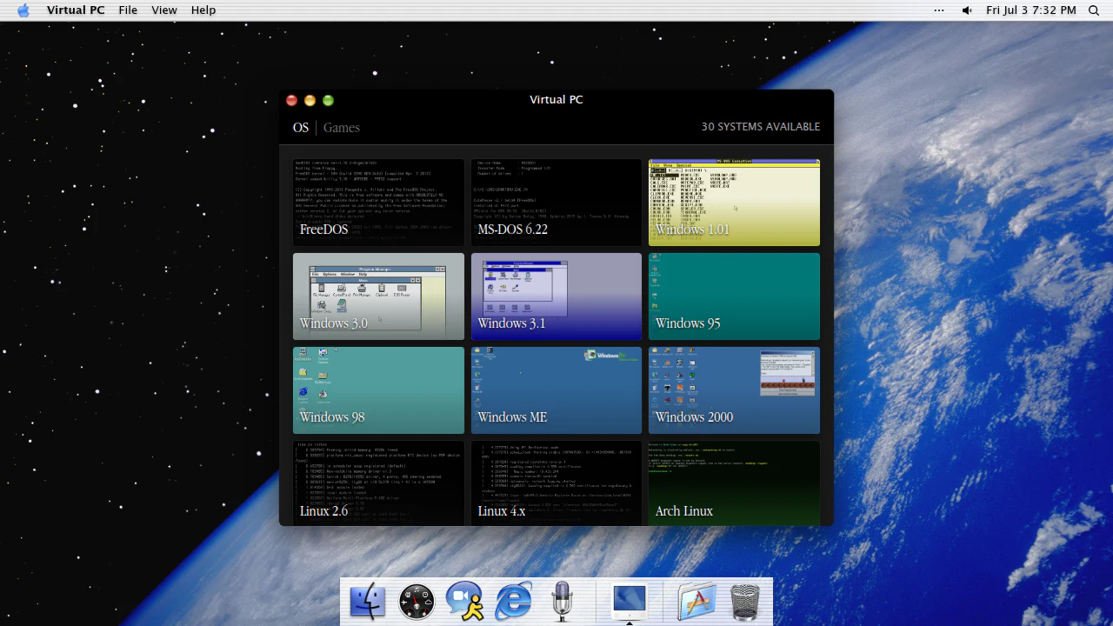
Task: Start the Windows 1.01 system
Action: pyautogui.click(x=734, y=203)
